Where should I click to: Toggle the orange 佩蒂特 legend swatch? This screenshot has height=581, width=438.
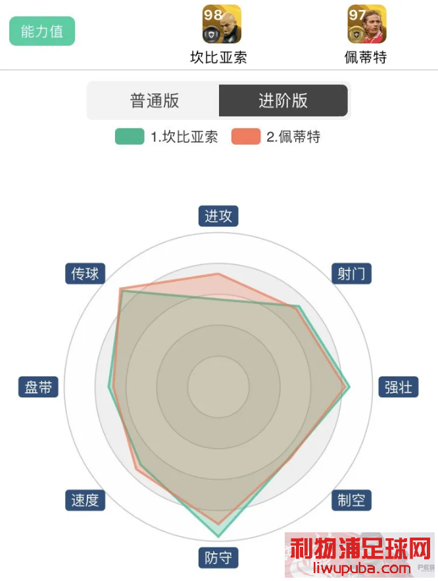pyautogui.click(x=246, y=136)
